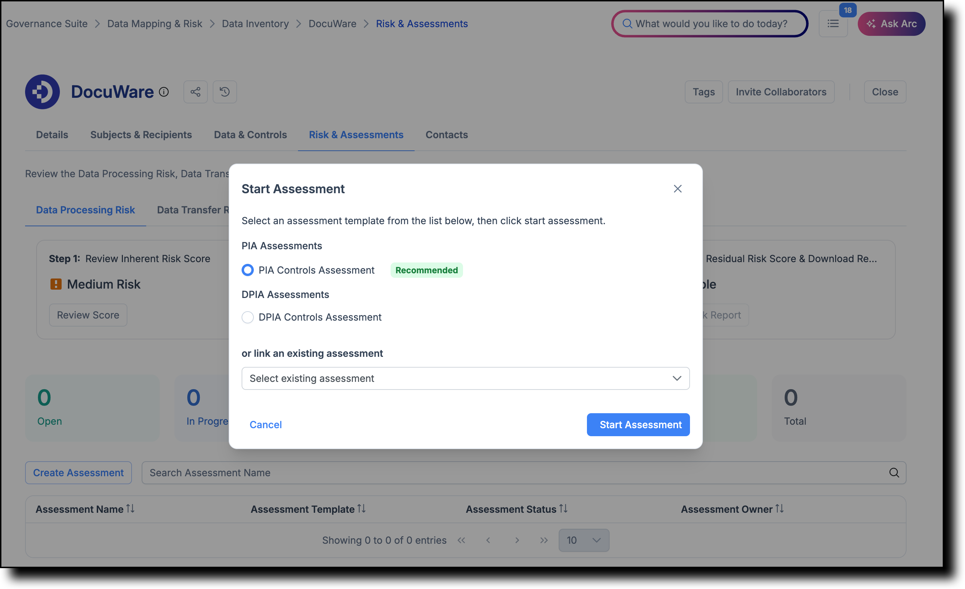Go to Data Mapping & Risk breadcrumb
This screenshot has width=965, height=589.
155,24
